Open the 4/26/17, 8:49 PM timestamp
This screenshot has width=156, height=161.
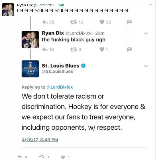pyautogui.click(x=40, y=140)
